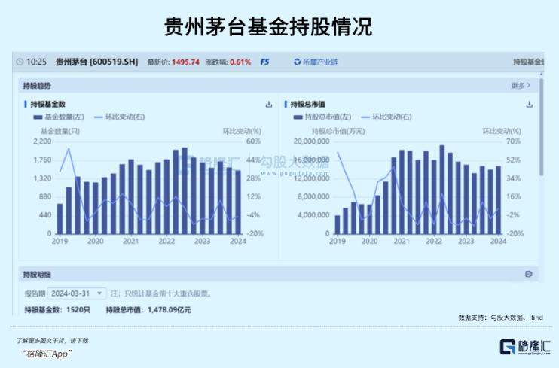Click the vertical scrollbar on the right
Viewport: 559px width, 368px height.
[542, 126]
